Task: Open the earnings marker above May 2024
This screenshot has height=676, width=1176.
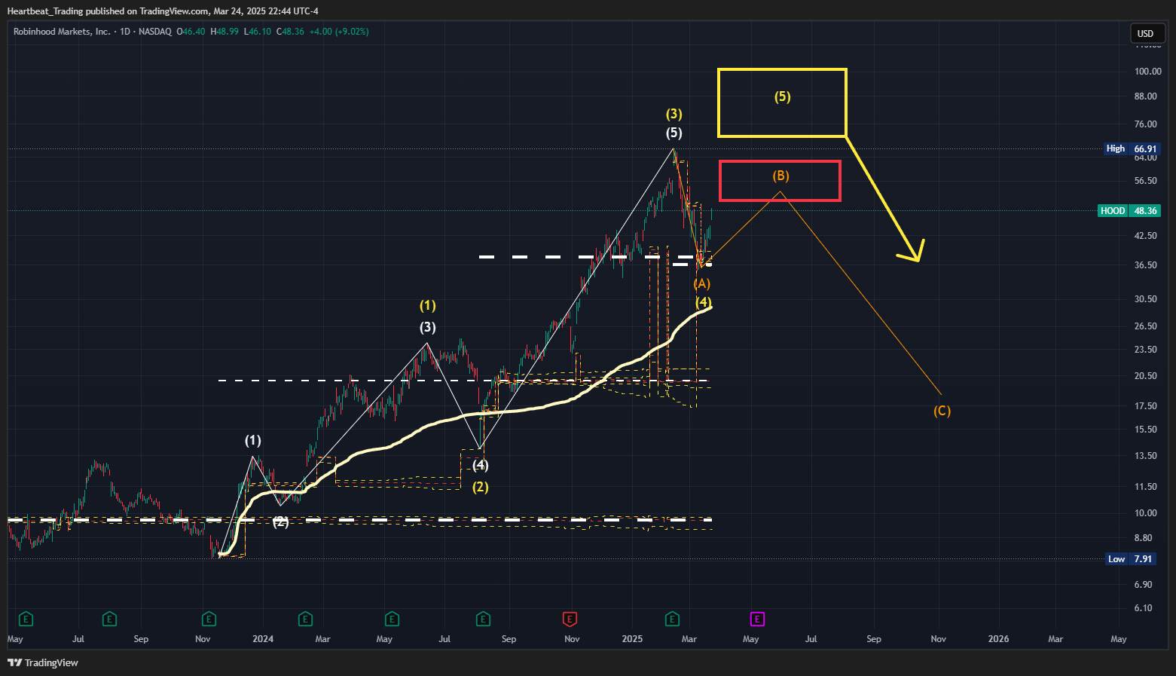Action: (392, 619)
